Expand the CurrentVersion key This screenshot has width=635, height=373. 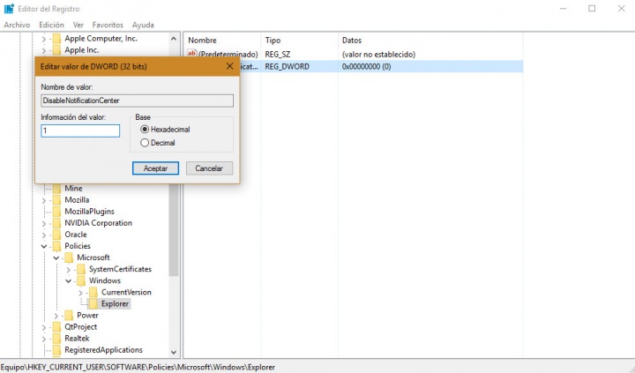pos(80,293)
